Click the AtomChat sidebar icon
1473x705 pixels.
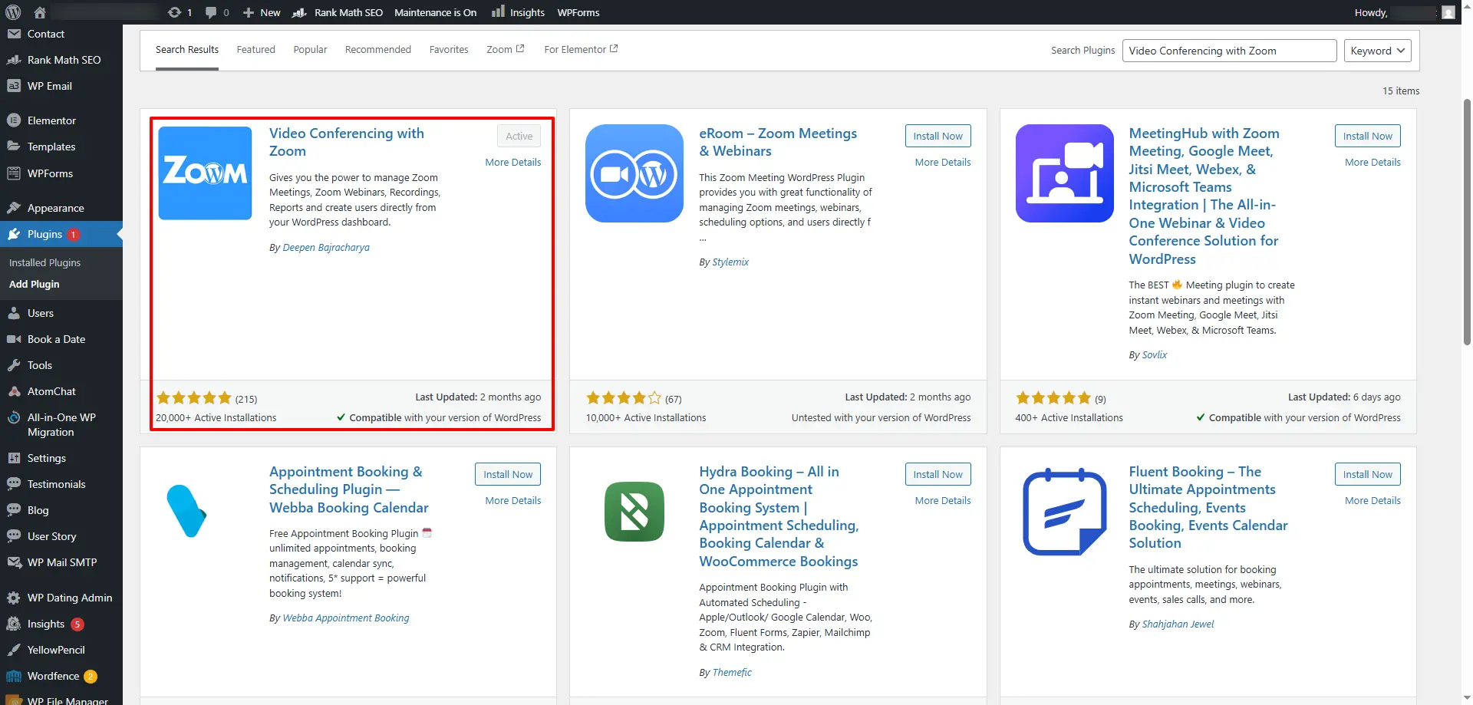pos(14,391)
